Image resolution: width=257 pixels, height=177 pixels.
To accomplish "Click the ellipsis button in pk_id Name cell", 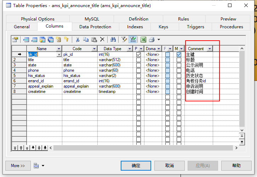I will (59, 54).
